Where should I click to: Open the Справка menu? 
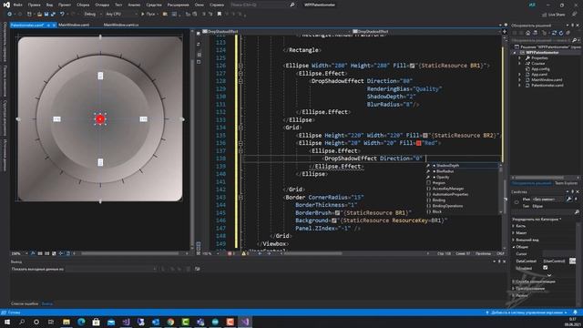[217, 5]
